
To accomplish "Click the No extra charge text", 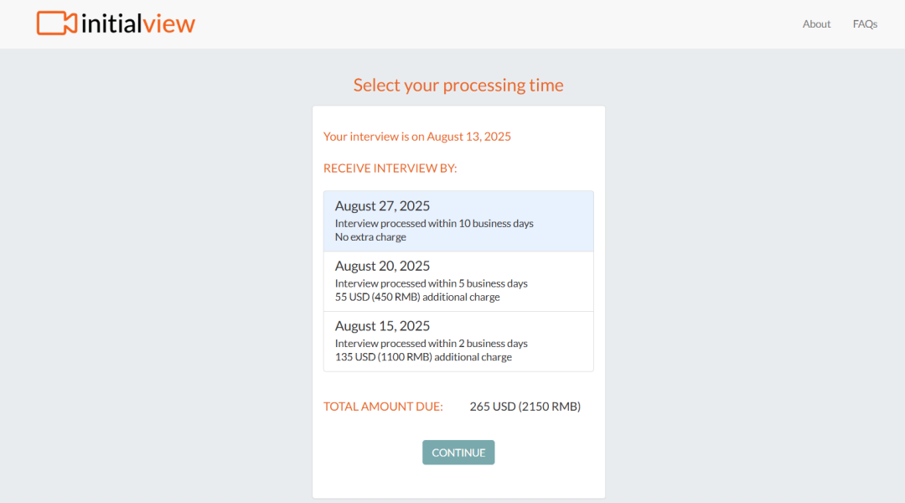I will pos(370,236).
